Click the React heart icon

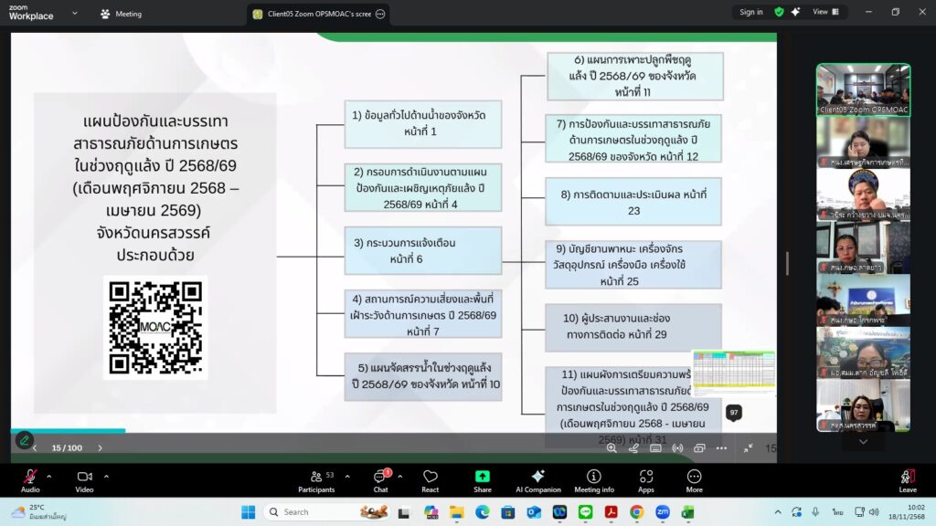[x=430, y=479]
